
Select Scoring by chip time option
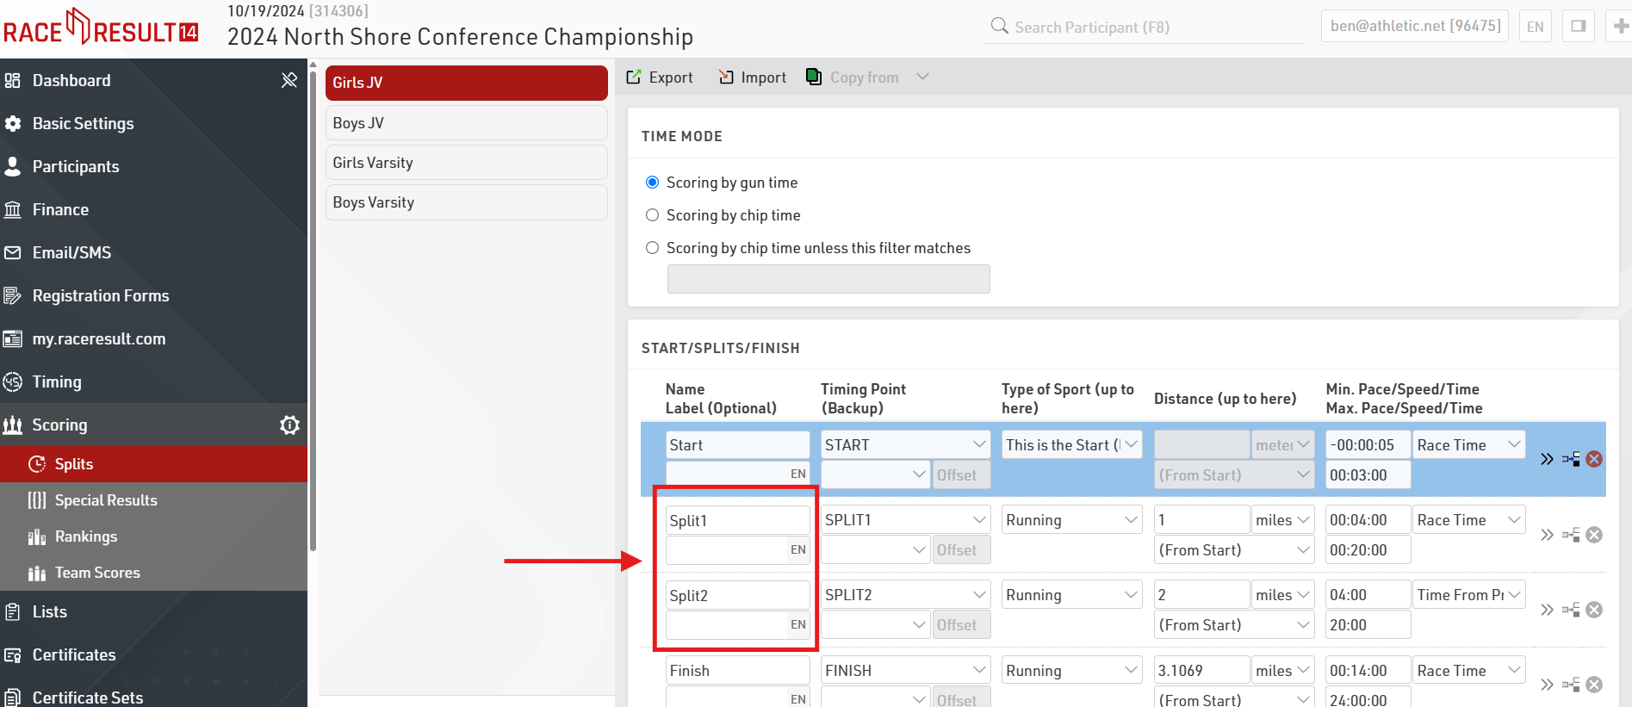(x=653, y=215)
